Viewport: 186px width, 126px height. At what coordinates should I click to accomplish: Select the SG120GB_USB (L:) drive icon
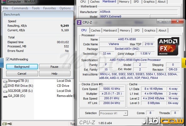pyautogui.click(x=5, y=91)
